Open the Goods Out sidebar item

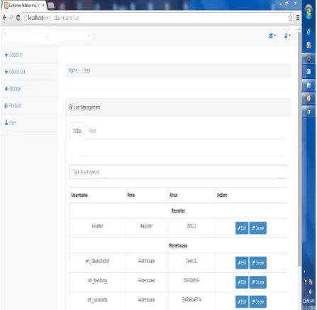[15, 72]
